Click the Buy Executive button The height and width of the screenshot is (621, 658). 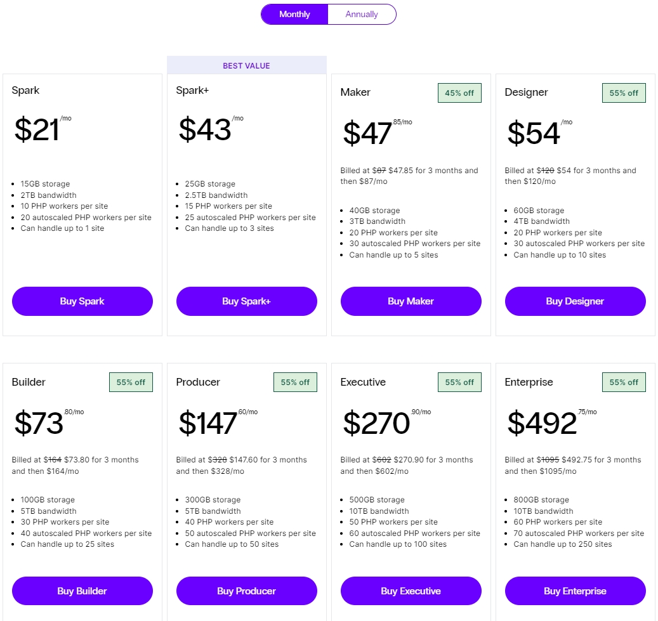point(411,591)
